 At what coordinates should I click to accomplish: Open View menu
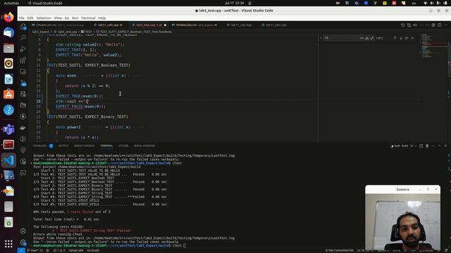tap(58, 18)
